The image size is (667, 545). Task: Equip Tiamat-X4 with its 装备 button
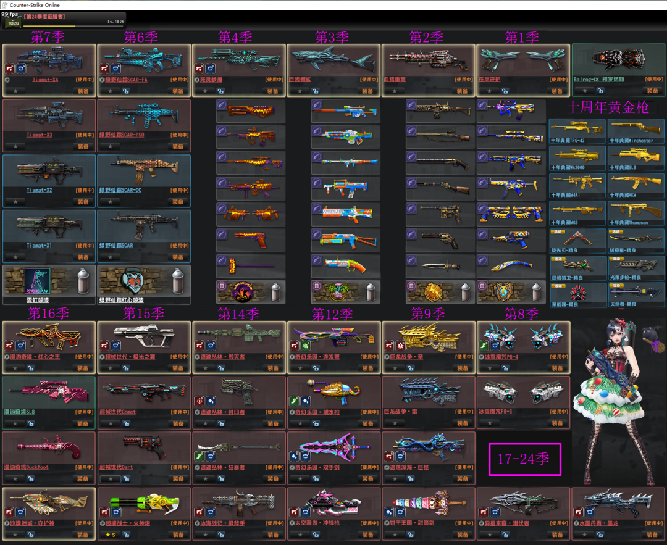(83, 91)
